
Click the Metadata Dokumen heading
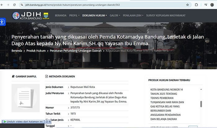(x=62, y=76)
